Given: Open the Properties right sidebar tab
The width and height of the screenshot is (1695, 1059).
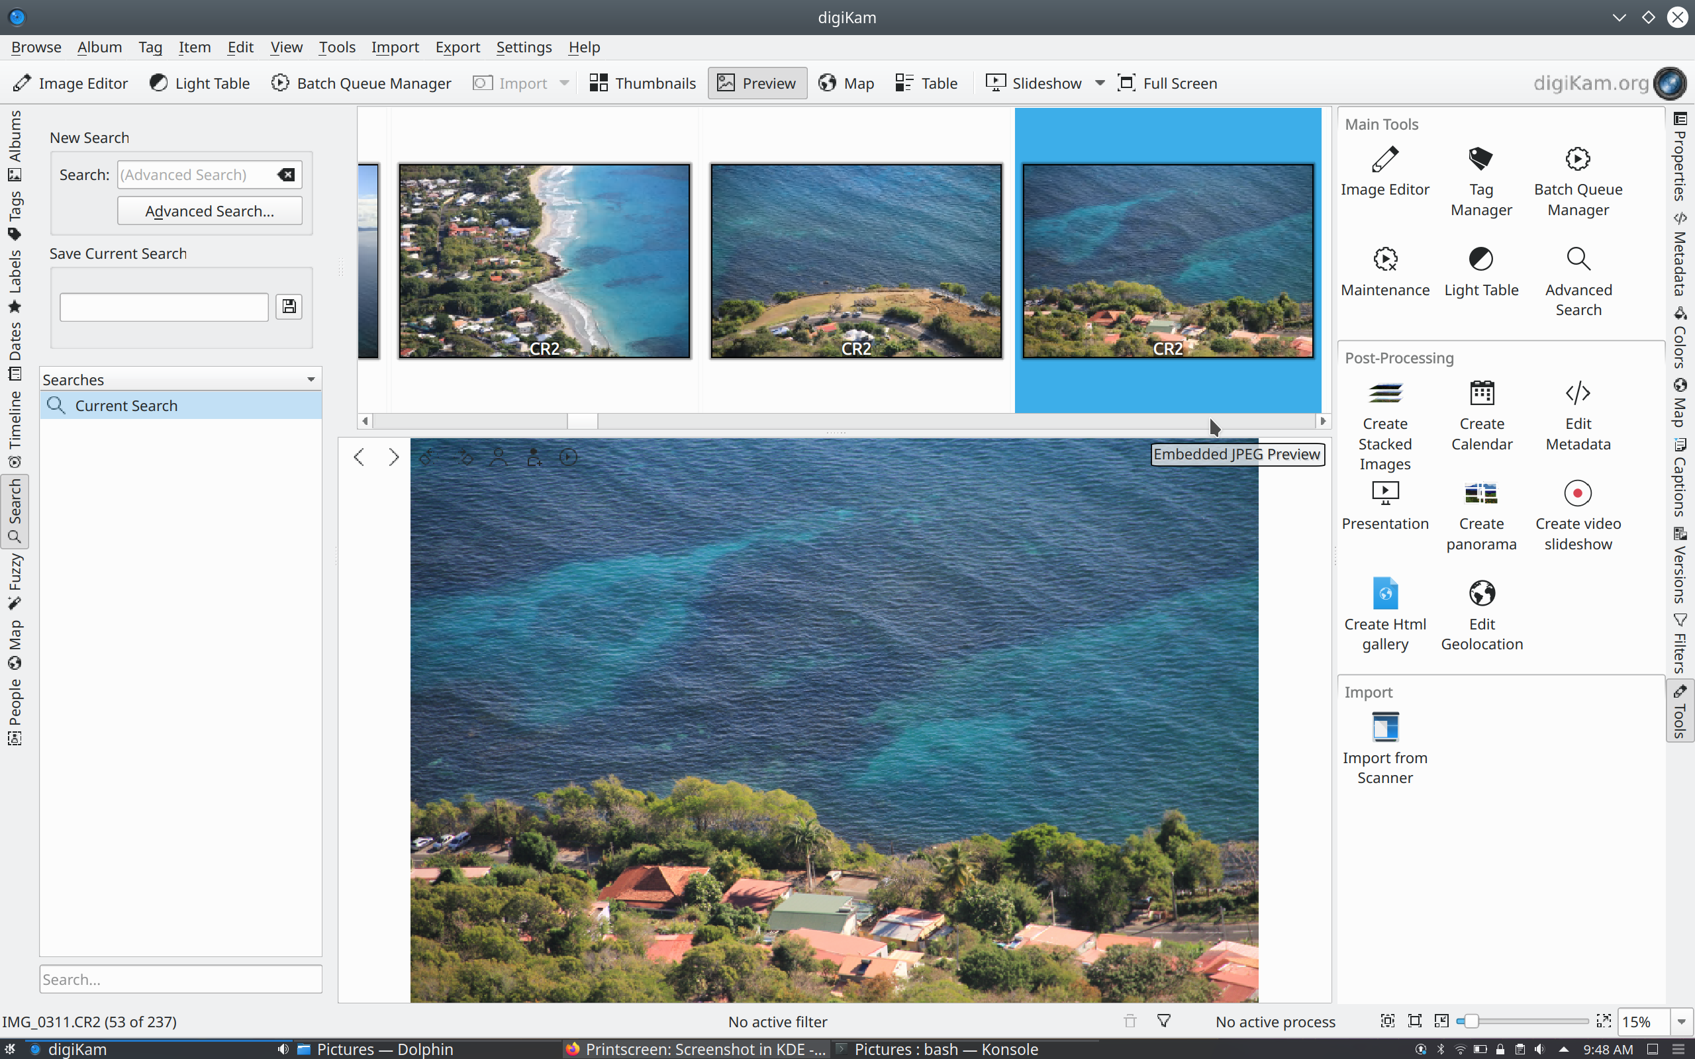Looking at the screenshot, I should tap(1680, 156).
